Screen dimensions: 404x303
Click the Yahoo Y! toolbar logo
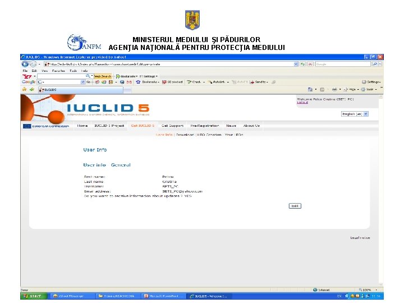[27, 76]
